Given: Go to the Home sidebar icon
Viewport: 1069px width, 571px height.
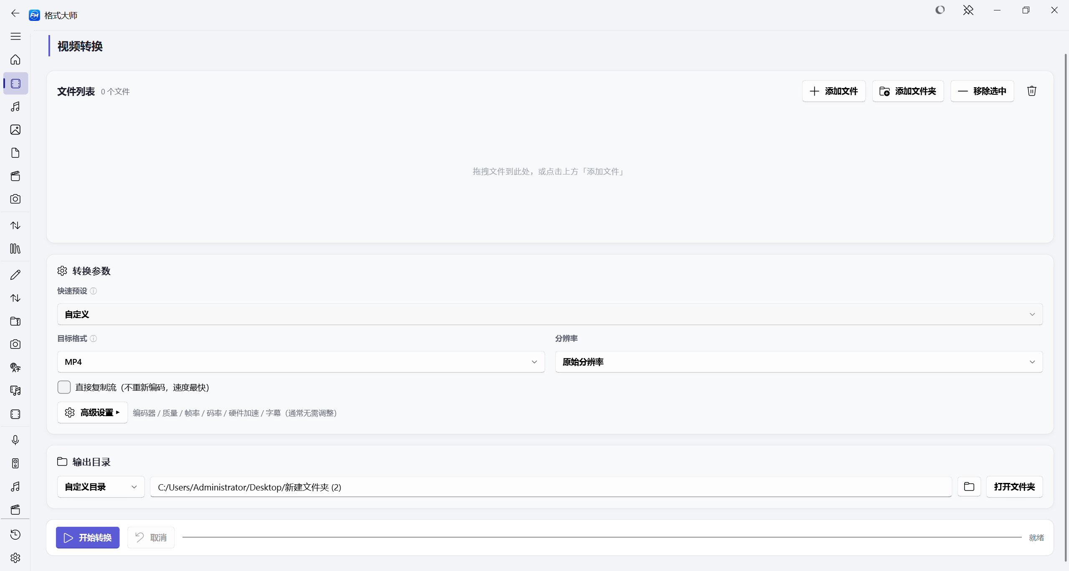Looking at the screenshot, I should 15,60.
